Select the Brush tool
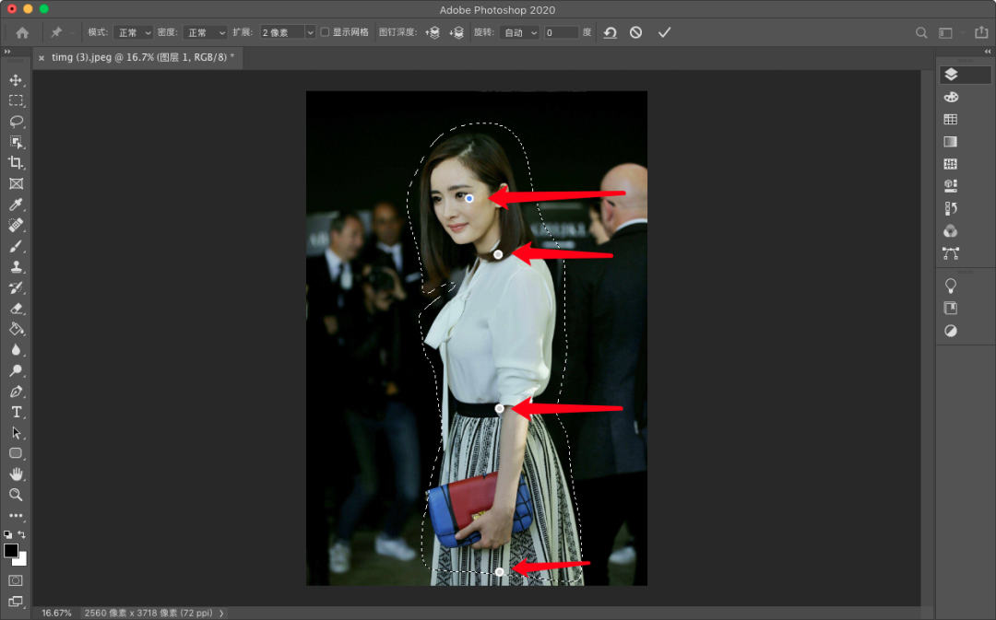The height and width of the screenshot is (620, 996). [16, 246]
